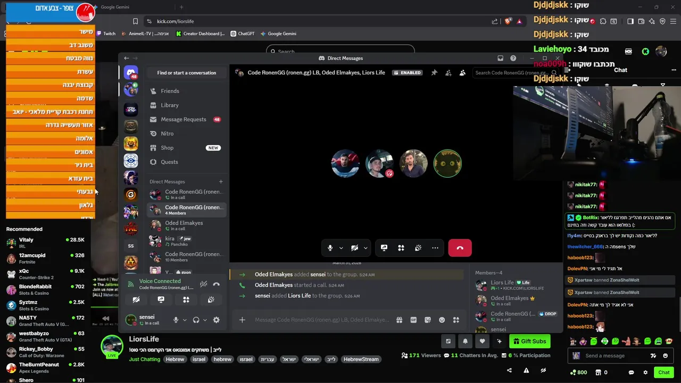
Task: Open Brave main menu hamburger
Action: coord(672,21)
